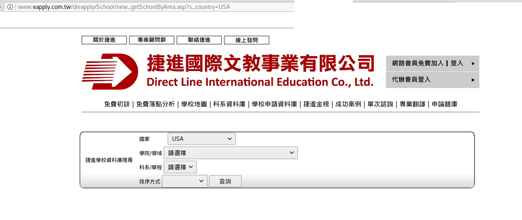Expand the 科系/學程 dropdown
The width and height of the screenshot is (522, 220).
[x=180, y=167]
